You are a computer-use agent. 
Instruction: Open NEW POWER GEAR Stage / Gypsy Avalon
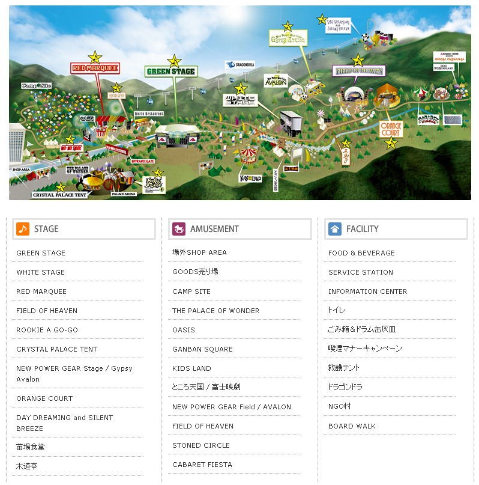[74, 374]
